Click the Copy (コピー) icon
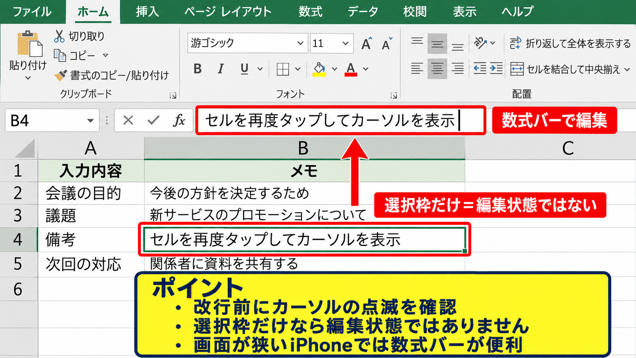This screenshot has width=636, height=358. [60, 56]
